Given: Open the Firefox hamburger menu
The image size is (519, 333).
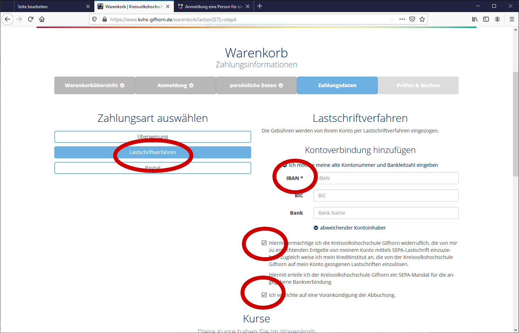Looking at the screenshot, I should (512, 19).
